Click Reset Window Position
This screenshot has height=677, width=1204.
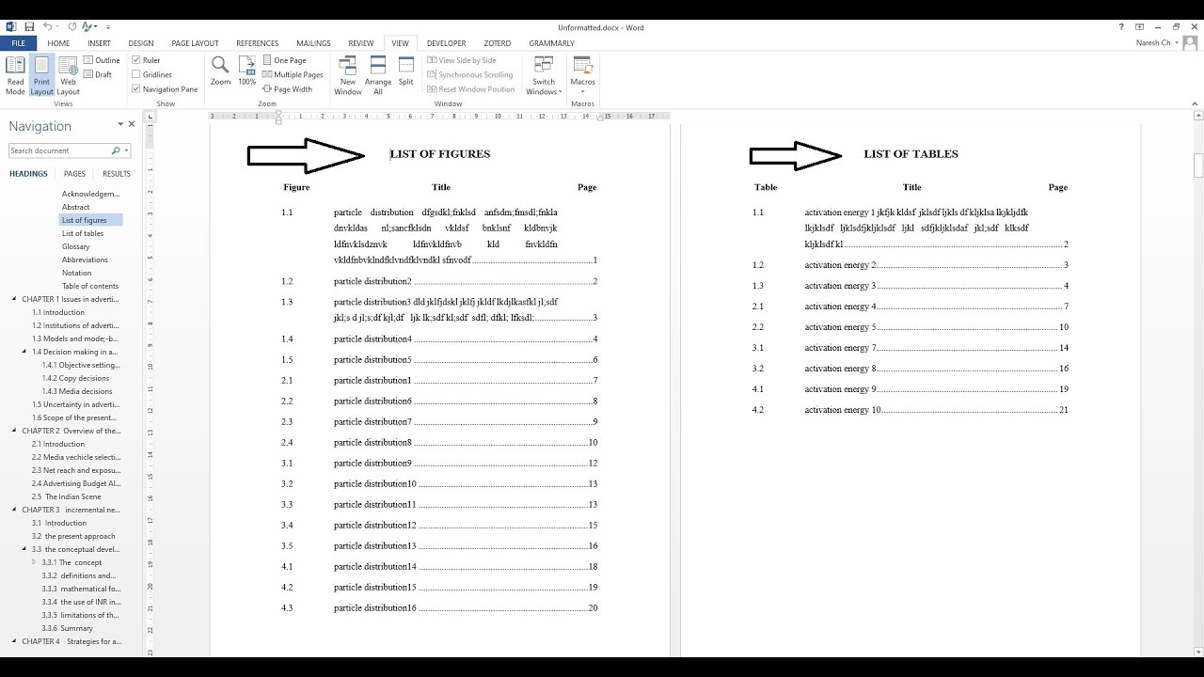pyautogui.click(x=471, y=89)
